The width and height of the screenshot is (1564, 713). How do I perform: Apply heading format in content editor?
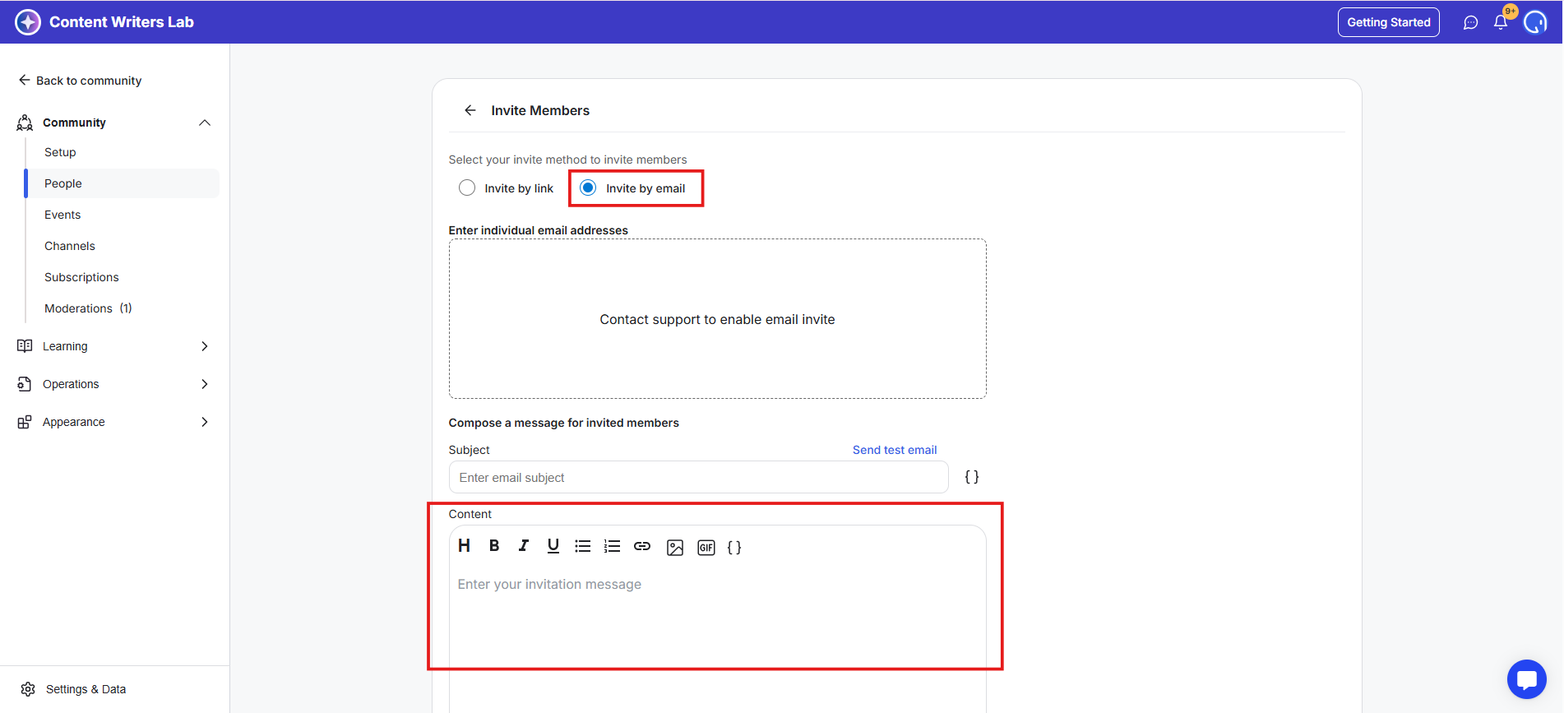click(465, 546)
